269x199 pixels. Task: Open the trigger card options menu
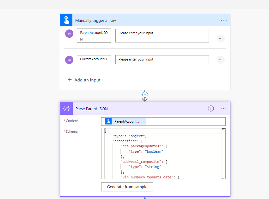point(224,20)
